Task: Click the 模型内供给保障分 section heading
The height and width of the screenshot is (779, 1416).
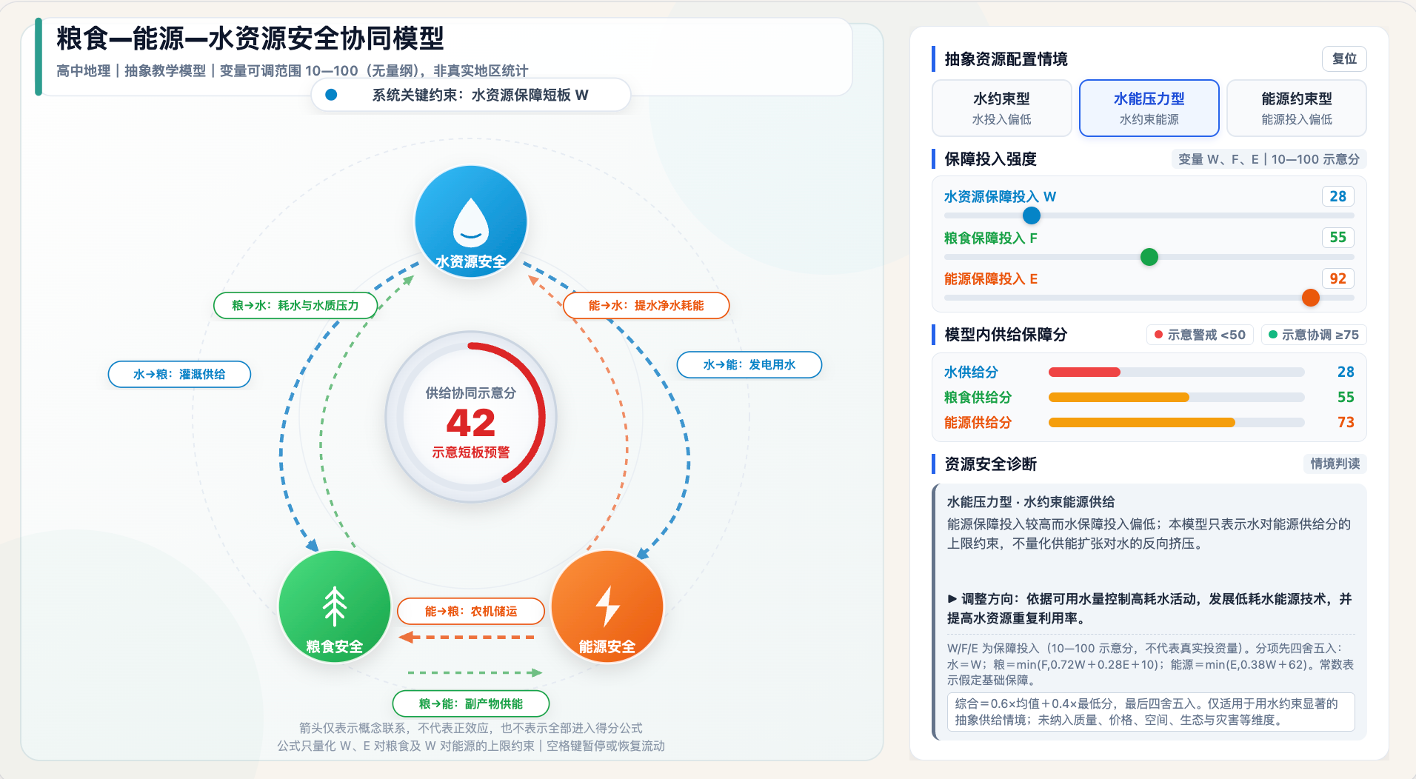Action: pyautogui.click(x=1006, y=334)
